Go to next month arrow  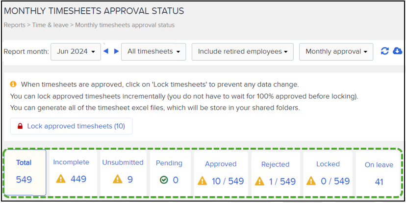[116, 51]
